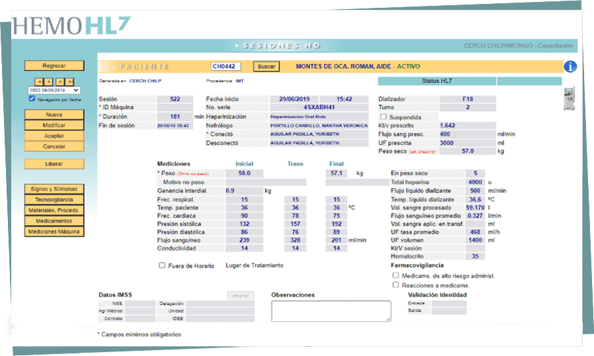Click serial number 4SXABH41
Viewport: 594px width, 356px height.
[319, 107]
